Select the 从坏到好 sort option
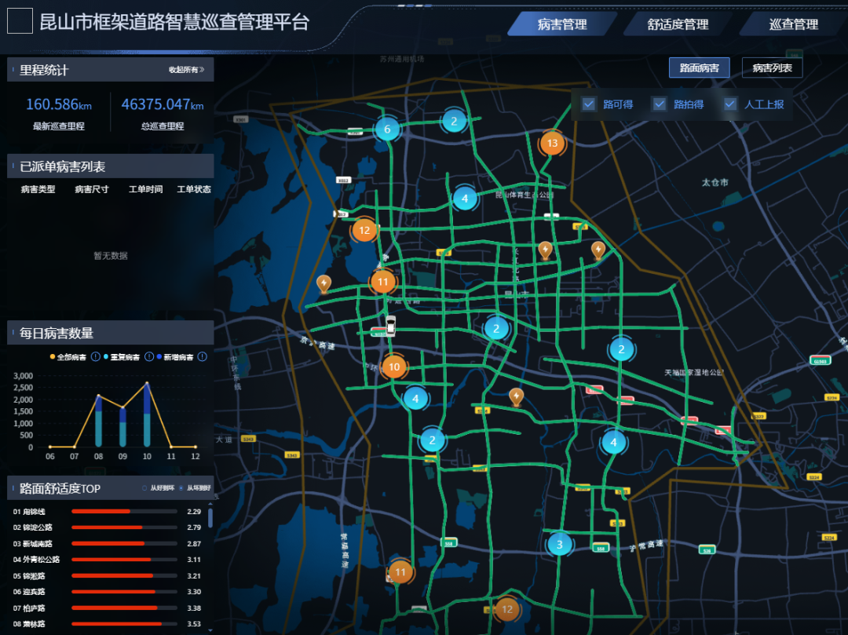 (x=195, y=488)
